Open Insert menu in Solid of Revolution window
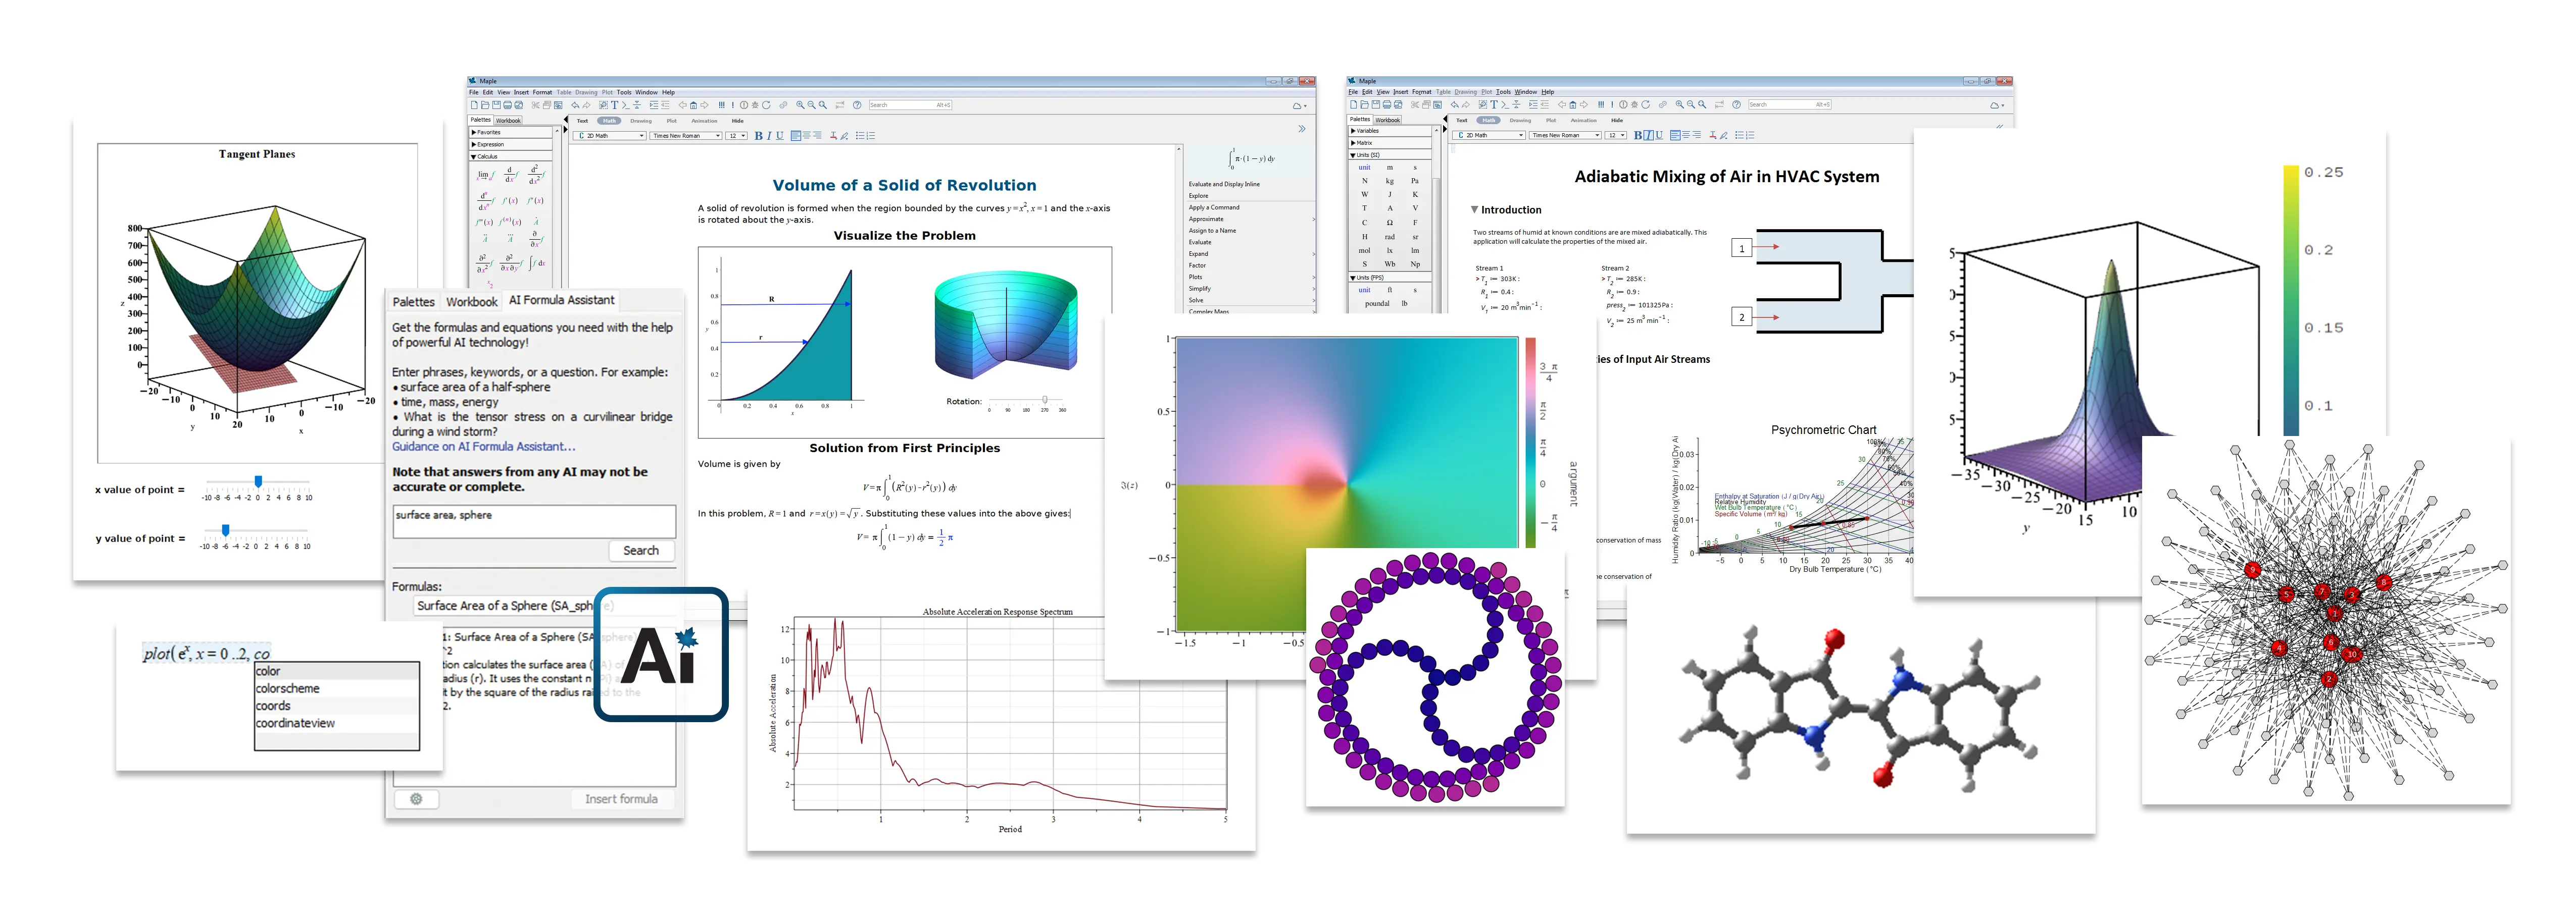The width and height of the screenshot is (2576, 924). [521, 92]
